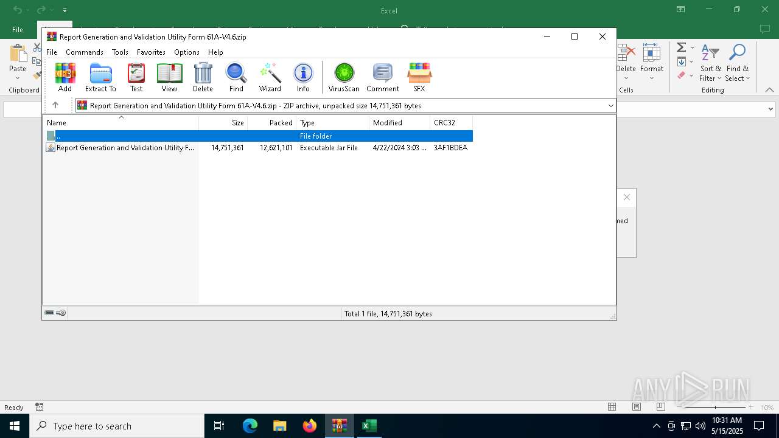Close the notification pane behind WinRAR

coord(626,198)
